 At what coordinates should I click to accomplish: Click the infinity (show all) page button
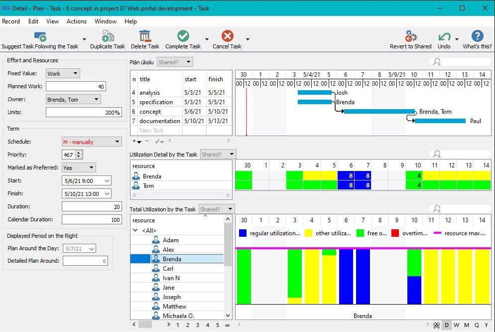227,325
